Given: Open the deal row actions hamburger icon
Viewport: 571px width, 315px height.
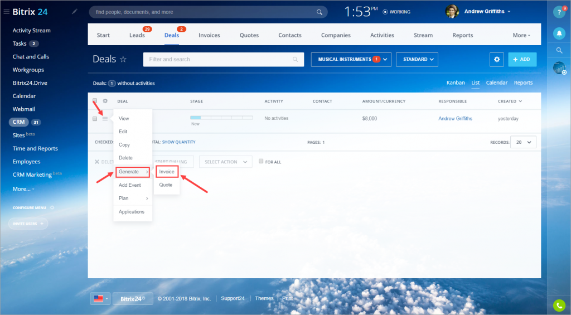Looking at the screenshot, I should point(105,119).
